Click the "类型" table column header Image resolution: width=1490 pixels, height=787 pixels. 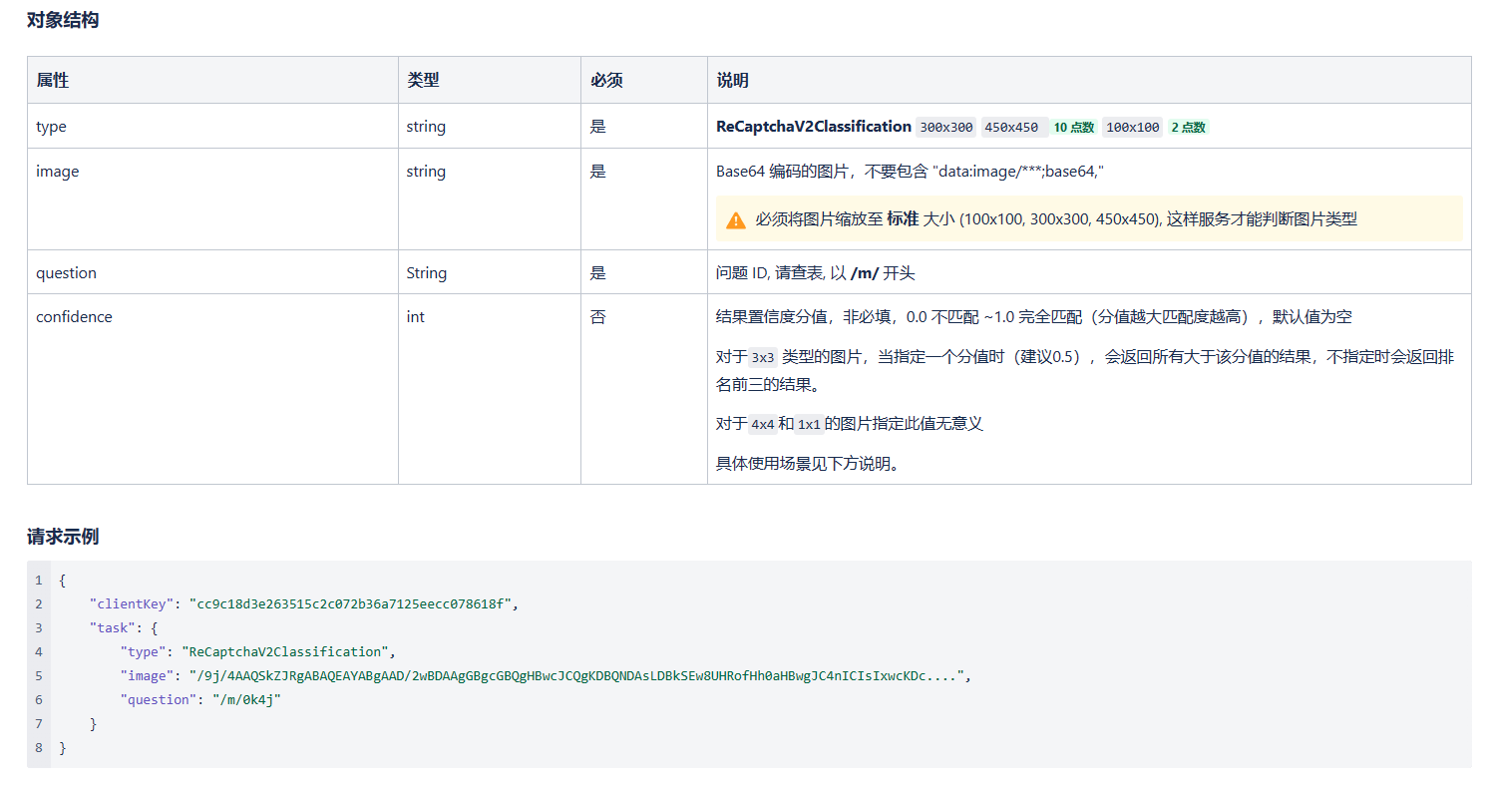[x=423, y=81]
